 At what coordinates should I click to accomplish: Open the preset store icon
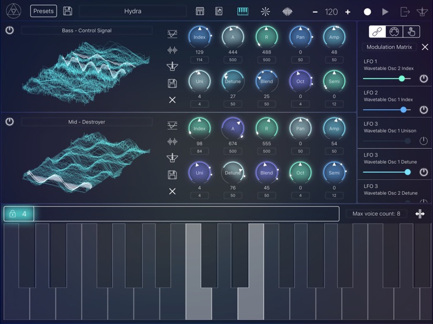[200, 12]
